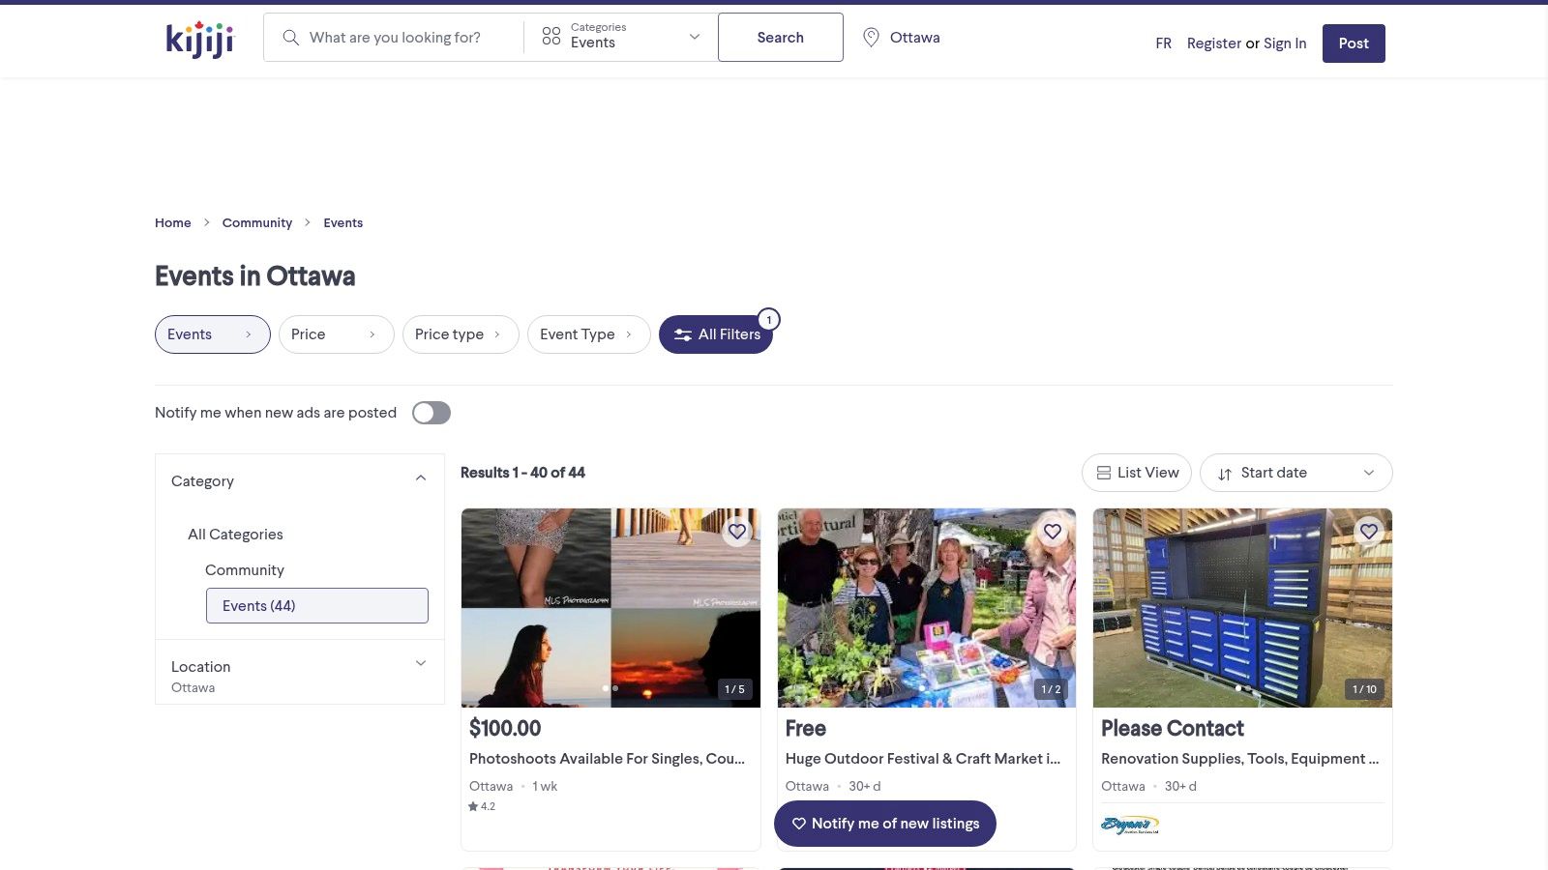1548x870 pixels.
Task: Open the Start date sort dropdown
Action: pyautogui.click(x=1295, y=473)
